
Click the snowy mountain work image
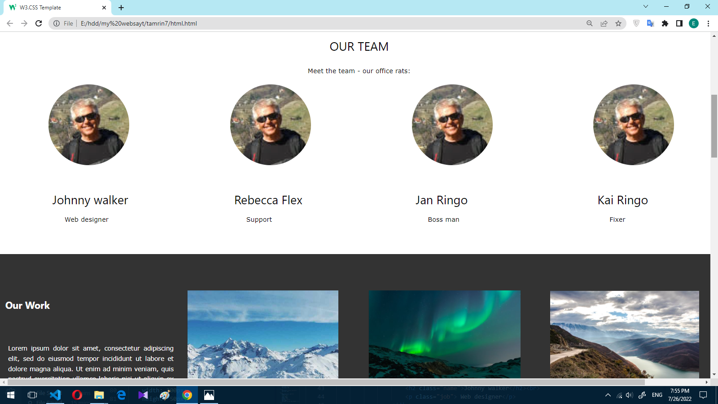(x=263, y=334)
